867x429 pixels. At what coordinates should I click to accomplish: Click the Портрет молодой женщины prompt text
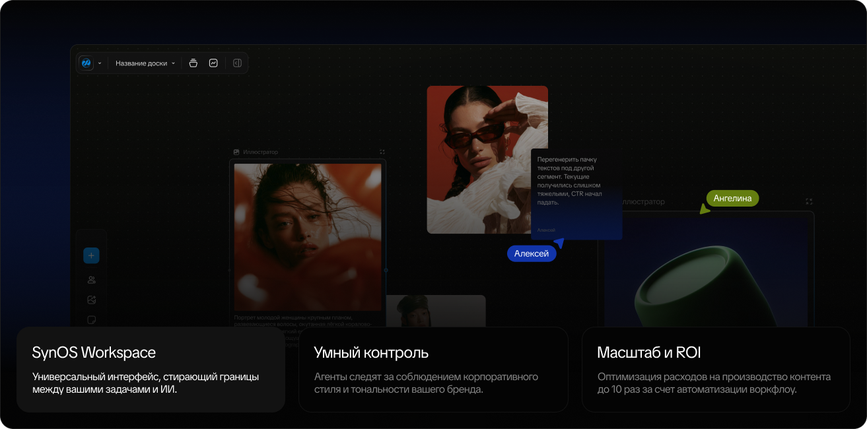tap(303, 321)
